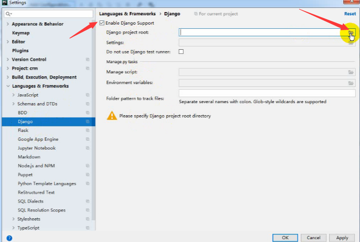Expand Appearance & Behavior section
The height and width of the screenshot is (242, 360).
(x=8, y=24)
